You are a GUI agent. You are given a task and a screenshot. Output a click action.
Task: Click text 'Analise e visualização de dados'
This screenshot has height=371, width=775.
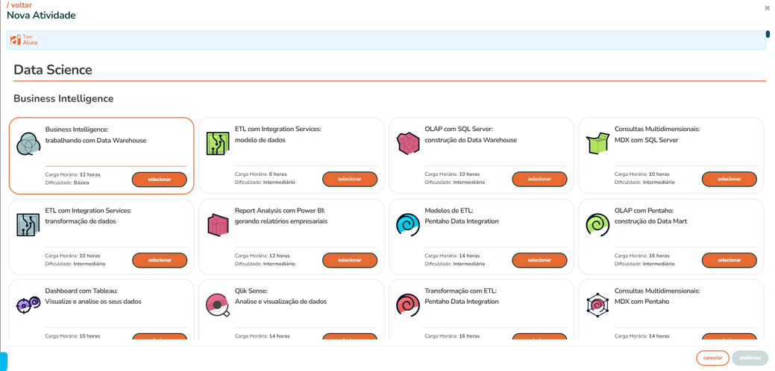pos(280,302)
